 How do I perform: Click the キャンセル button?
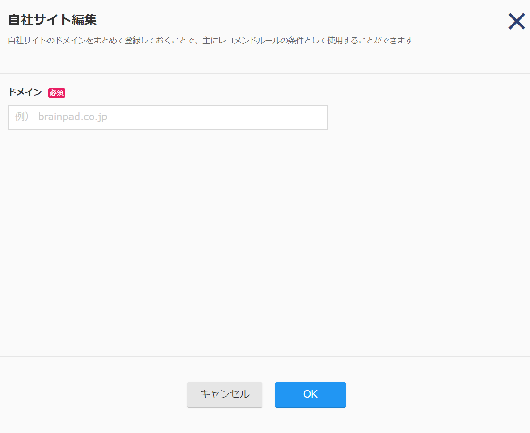[225, 394]
